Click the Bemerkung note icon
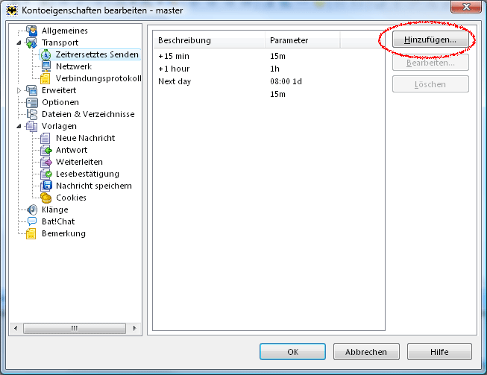The width and height of the screenshot is (487, 375). (31, 233)
